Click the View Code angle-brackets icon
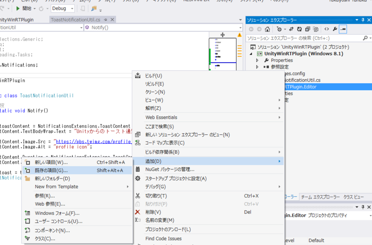The width and height of the screenshot is (372, 245). coord(327,29)
